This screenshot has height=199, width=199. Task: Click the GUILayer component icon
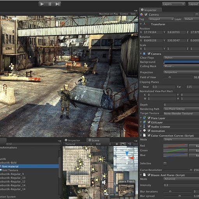pos(144,122)
